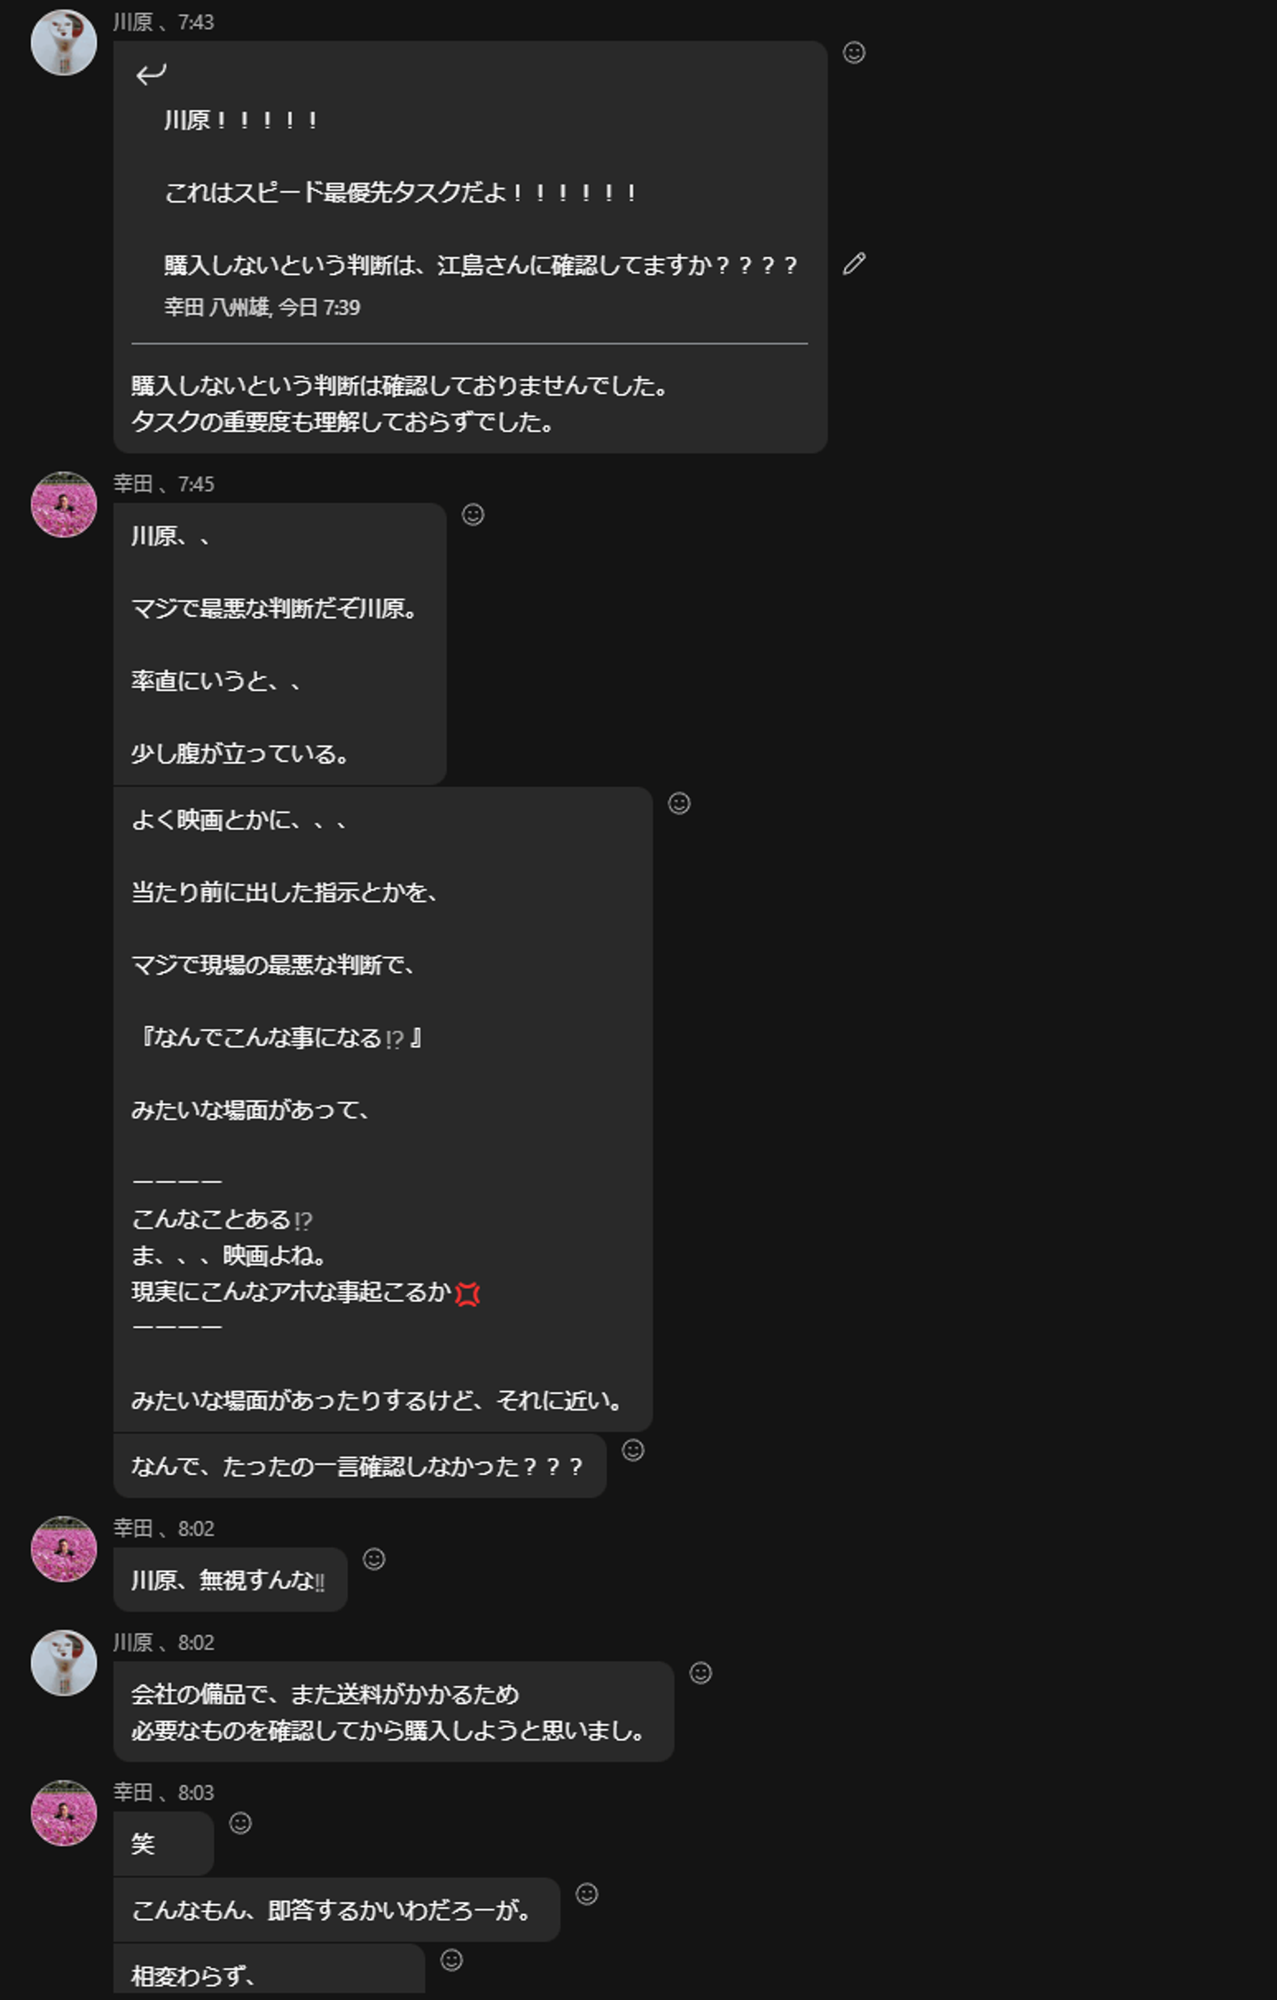1277x2000 pixels.
Task: Open 幸田's pink avatar at 7:45
Action: pyautogui.click(x=64, y=505)
